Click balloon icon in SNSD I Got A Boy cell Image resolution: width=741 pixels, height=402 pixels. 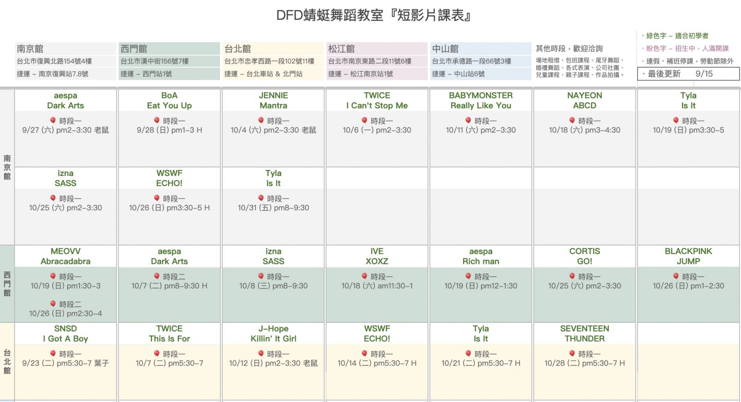click(x=53, y=354)
